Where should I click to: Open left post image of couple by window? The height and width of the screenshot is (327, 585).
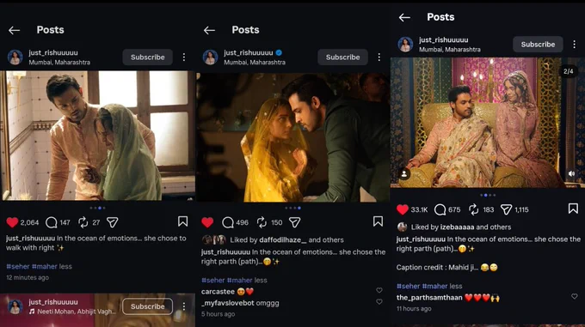[x=98, y=136]
